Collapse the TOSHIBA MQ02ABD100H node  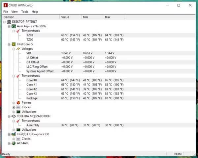click(9, 117)
